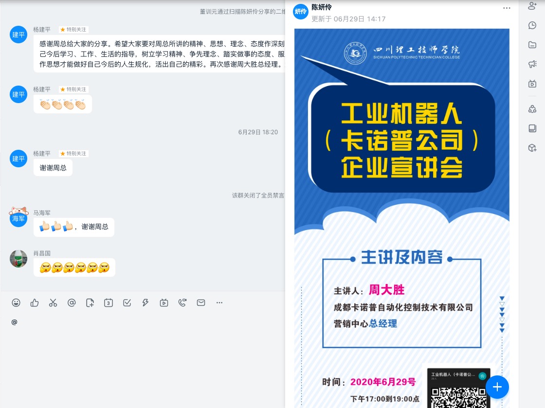Select the scissors screenshot tool

point(53,303)
